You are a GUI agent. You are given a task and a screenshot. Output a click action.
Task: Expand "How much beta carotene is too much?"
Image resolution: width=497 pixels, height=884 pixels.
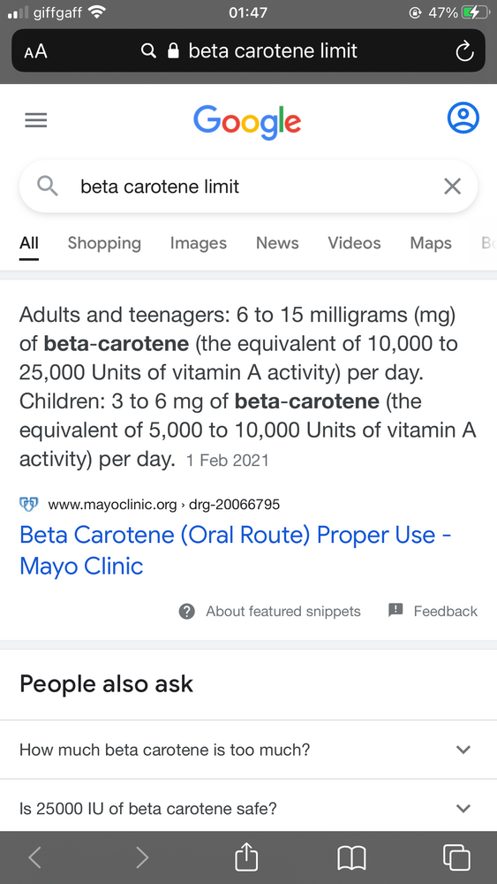tap(248, 750)
